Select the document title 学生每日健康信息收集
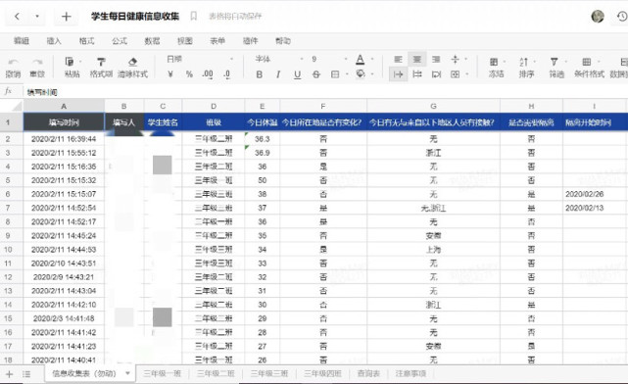 135,17
